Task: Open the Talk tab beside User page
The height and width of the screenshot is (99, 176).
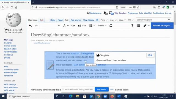Action: (x=42, y=20)
